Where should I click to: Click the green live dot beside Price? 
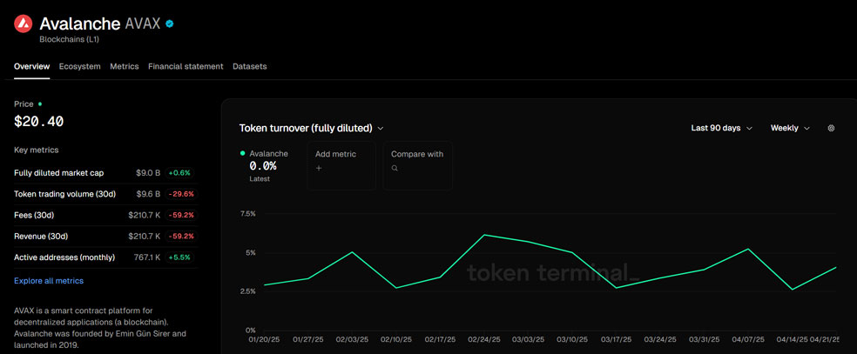(x=40, y=104)
